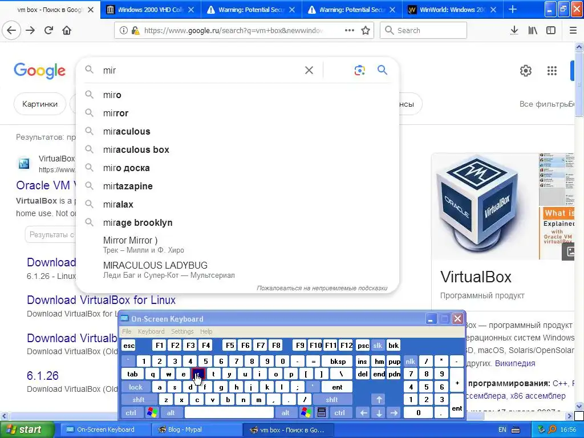
Task: Click the blue Google search magnifier button
Action: pyautogui.click(x=382, y=70)
